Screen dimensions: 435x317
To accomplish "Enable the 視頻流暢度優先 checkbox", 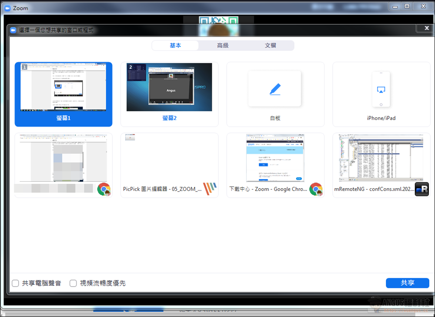I will click(x=73, y=283).
